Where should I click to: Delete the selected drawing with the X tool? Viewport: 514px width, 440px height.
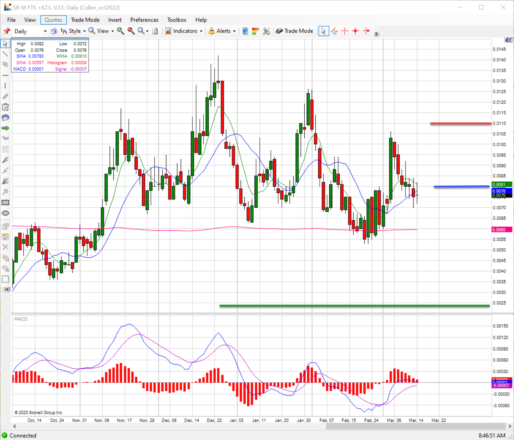coord(5,247)
